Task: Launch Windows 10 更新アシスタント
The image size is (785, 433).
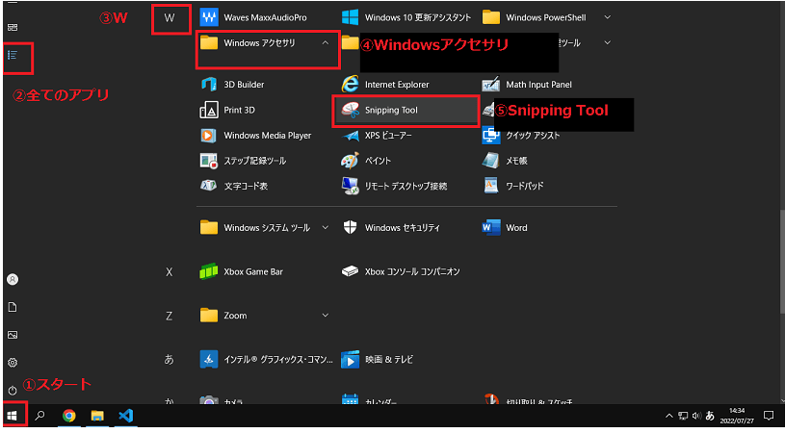Action: (x=406, y=17)
